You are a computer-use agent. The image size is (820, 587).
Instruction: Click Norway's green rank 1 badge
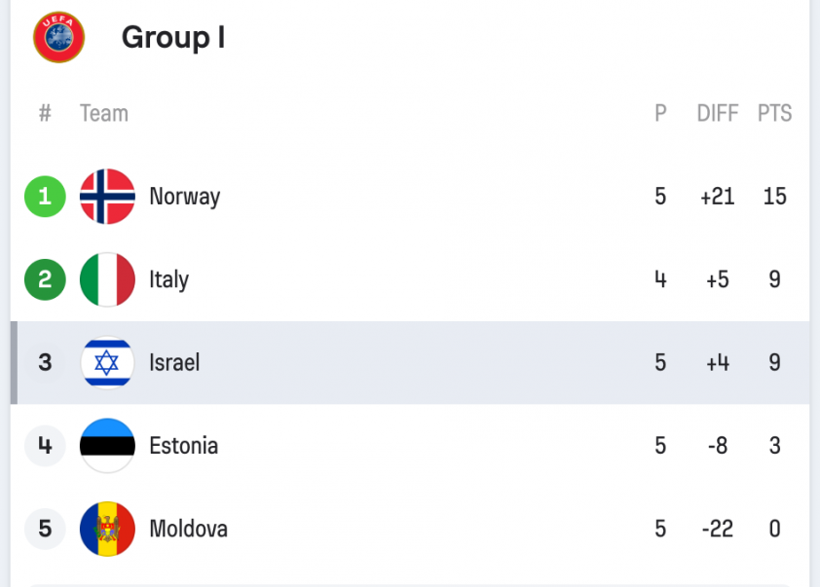45,197
